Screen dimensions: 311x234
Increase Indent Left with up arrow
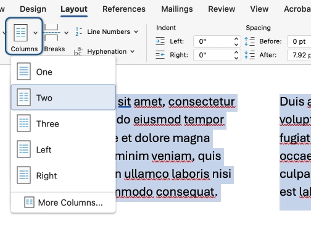236,39
